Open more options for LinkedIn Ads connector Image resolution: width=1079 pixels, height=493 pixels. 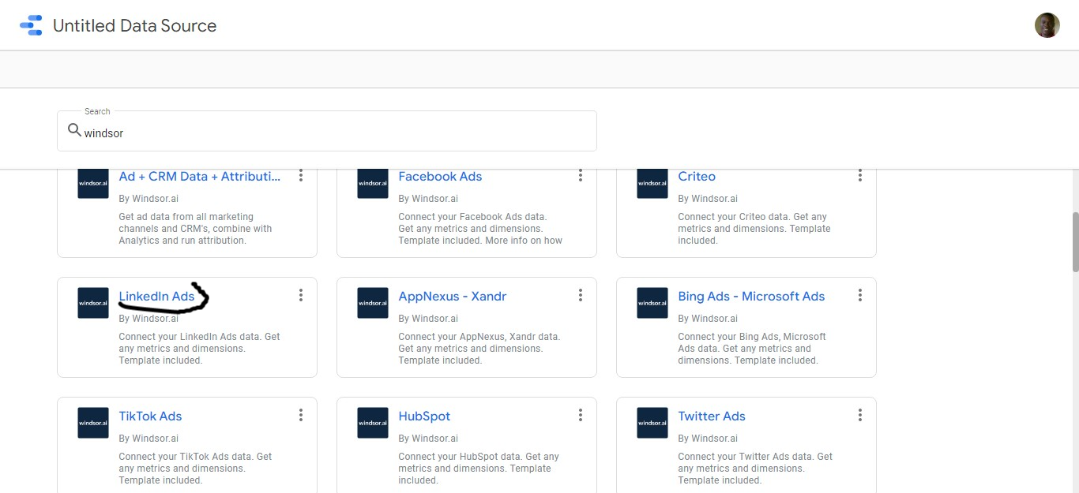point(301,295)
